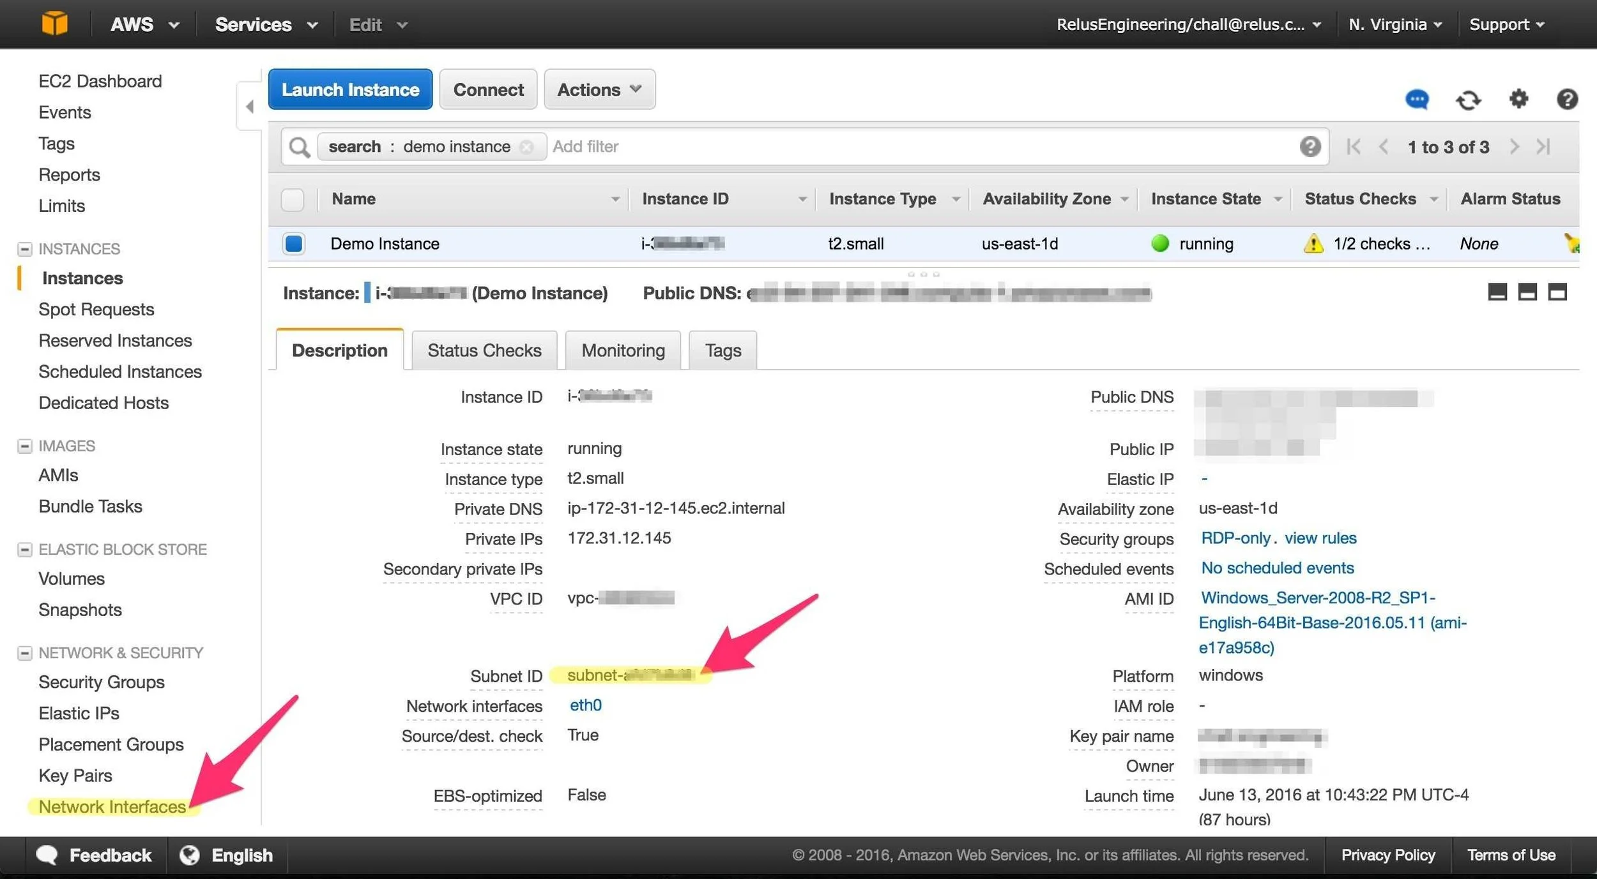Open Terms of Use in footer
Image resolution: width=1597 pixels, height=879 pixels.
point(1511,855)
